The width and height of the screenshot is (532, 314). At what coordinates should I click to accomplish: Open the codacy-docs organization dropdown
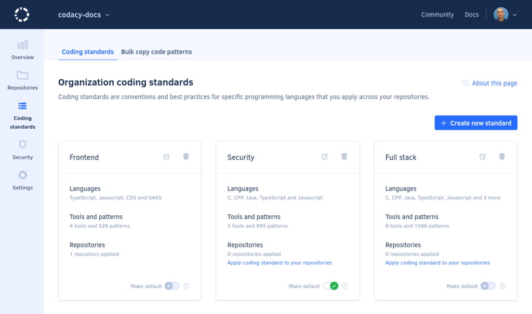pyautogui.click(x=84, y=15)
